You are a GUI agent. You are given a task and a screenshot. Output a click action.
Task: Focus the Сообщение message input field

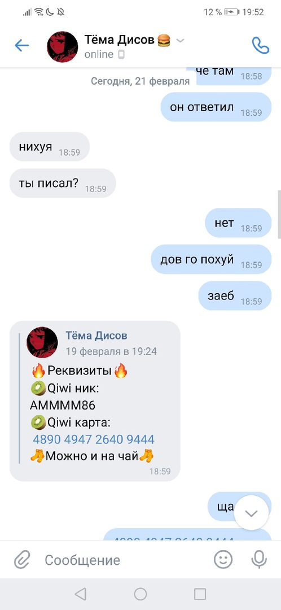pos(126,560)
